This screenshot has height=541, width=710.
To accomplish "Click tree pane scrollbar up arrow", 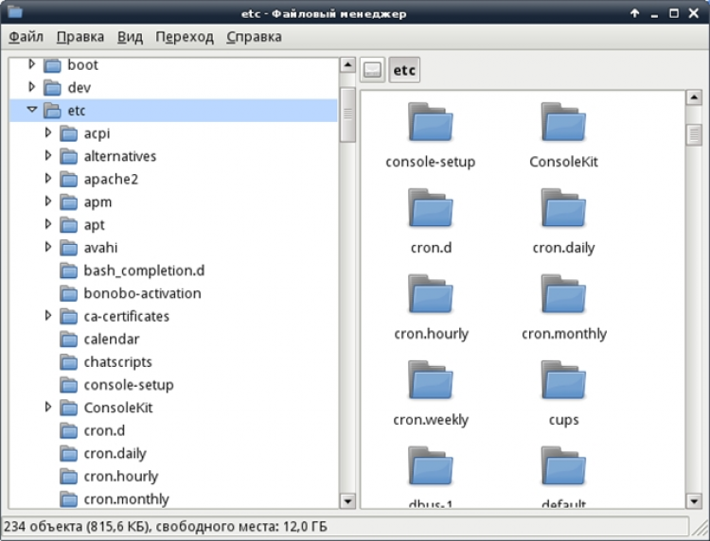I will tap(347, 65).
